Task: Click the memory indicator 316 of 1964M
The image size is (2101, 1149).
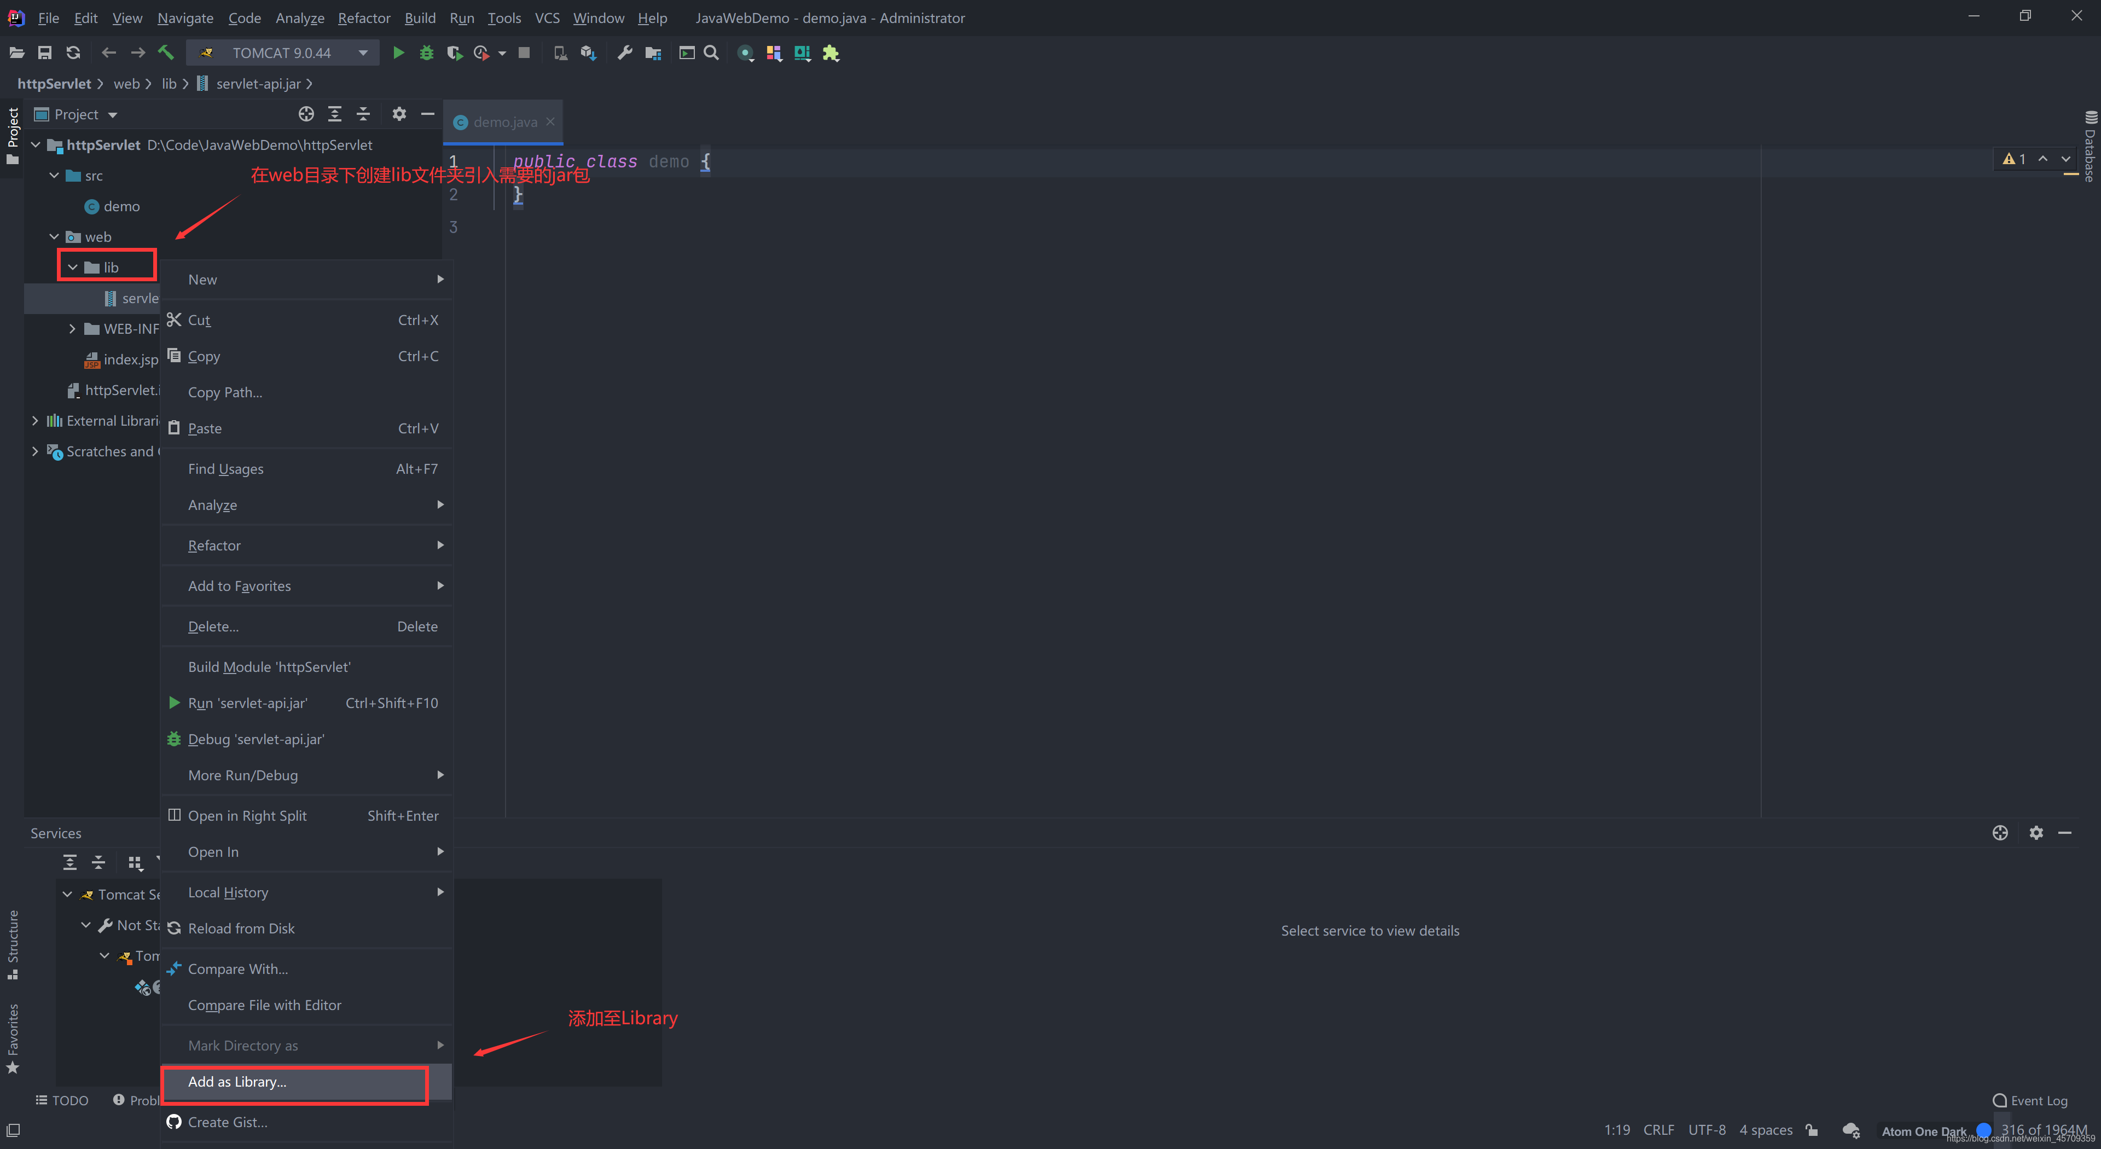Action: (2043, 1130)
